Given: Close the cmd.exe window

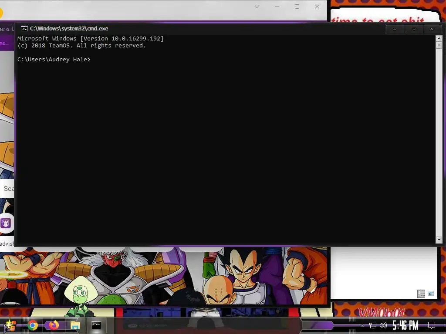Looking at the screenshot, I should tap(432, 29).
